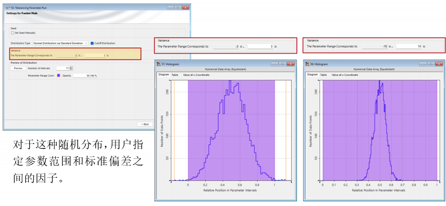Screen dimensions: 446x206
Task: Select the Diagram tab in Histogram 57
Action: (x=163, y=75)
